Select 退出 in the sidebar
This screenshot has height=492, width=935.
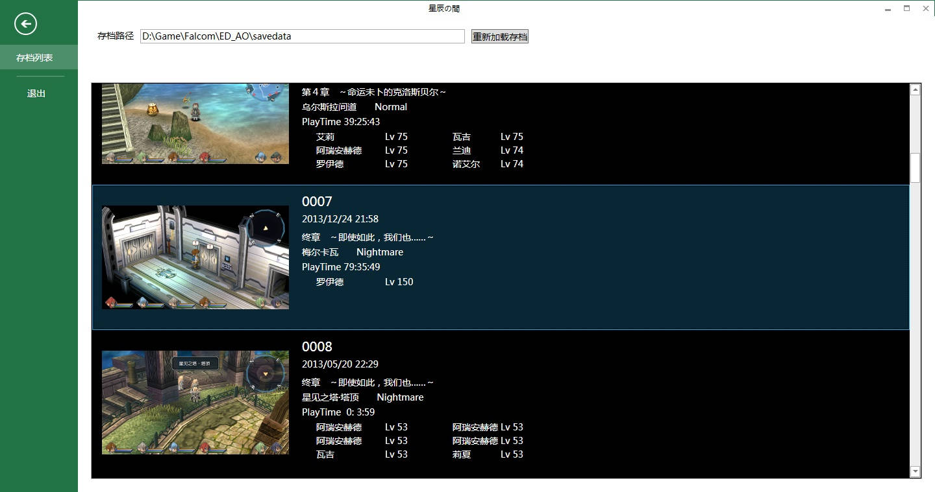36,93
